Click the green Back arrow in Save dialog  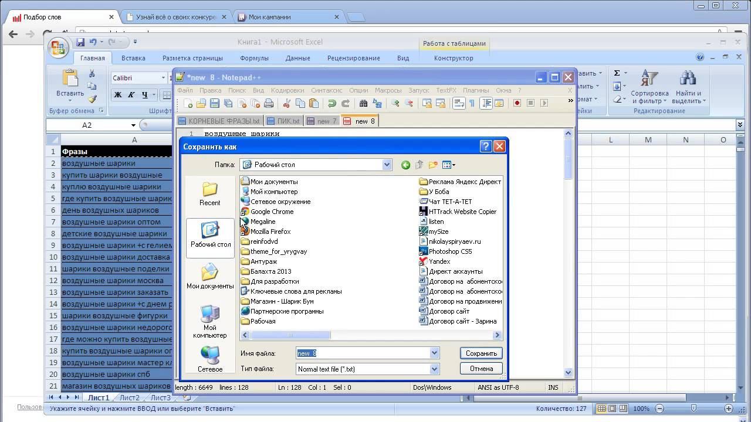coord(405,165)
